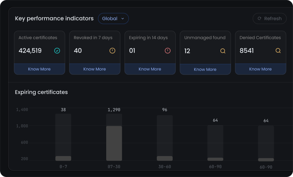Click the 1,000 y-axis label
This screenshot has height=177, width=293.
22,126
